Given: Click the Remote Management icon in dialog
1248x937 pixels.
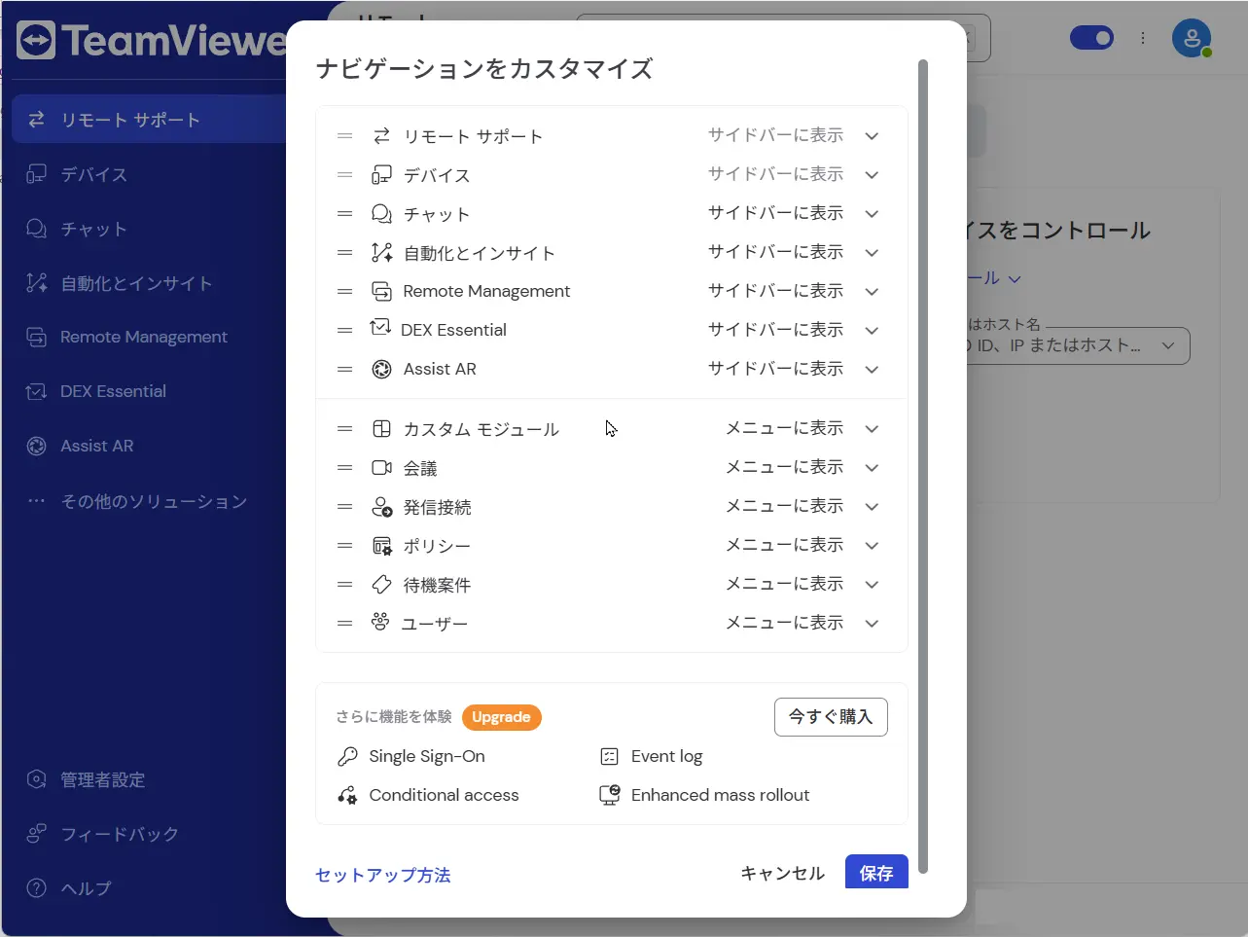Looking at the screenshot, I should coord(381,291).
